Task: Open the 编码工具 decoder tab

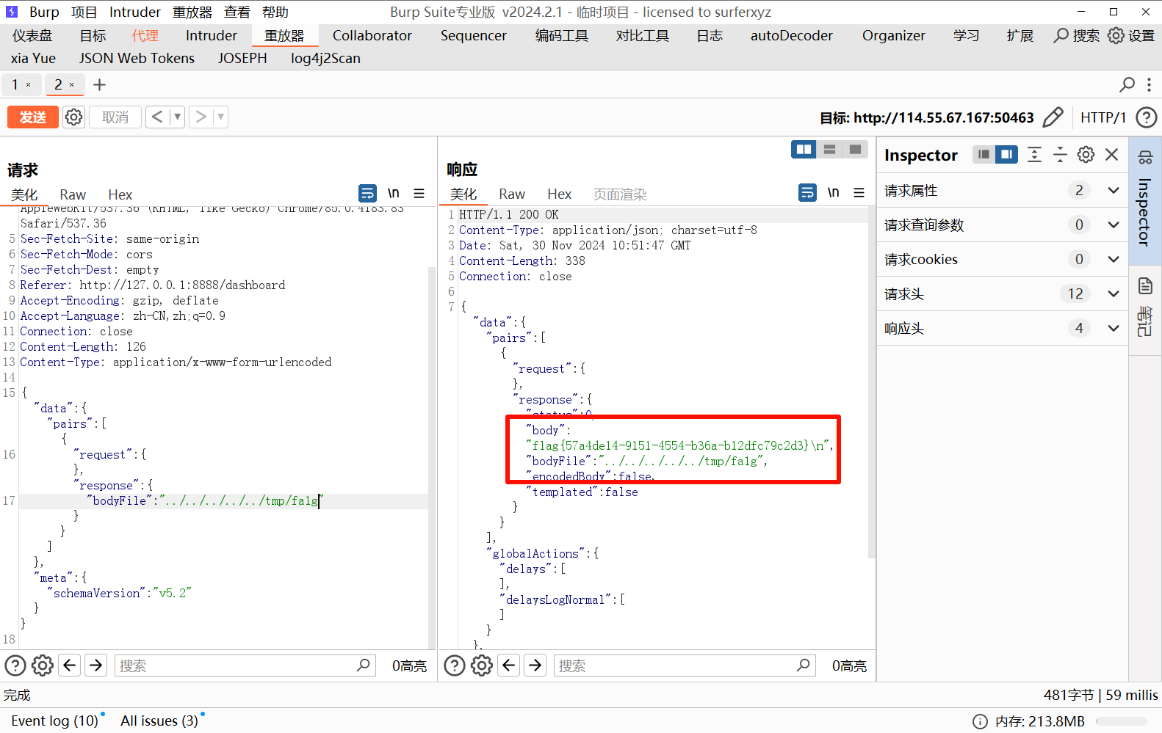Action: point(562,35)
